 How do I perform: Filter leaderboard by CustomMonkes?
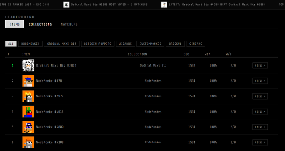click(150, 44)
